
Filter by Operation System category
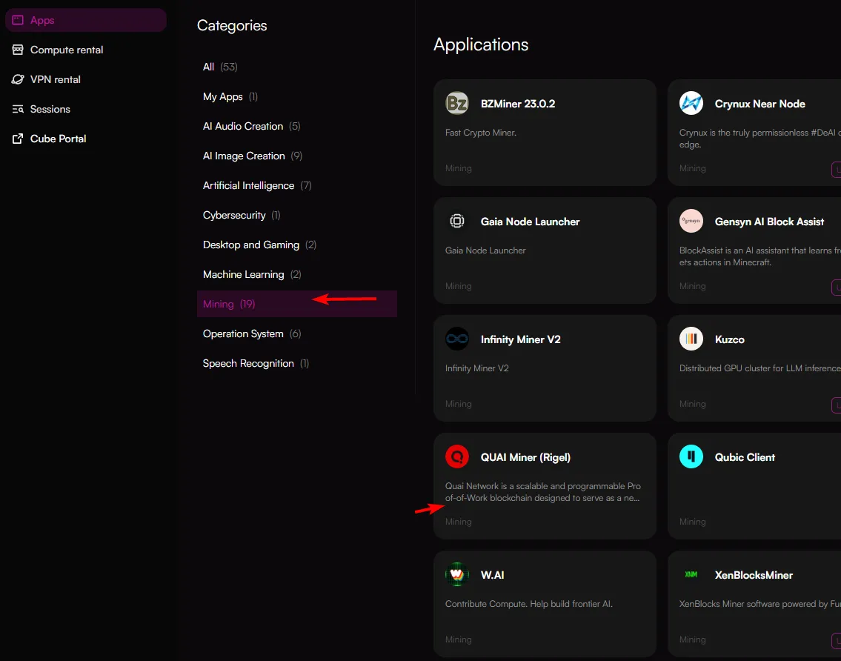click(x=252, y=333)
